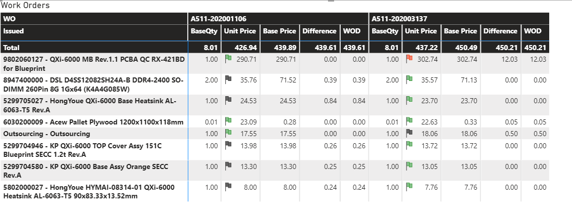This screenshot has height=210, width=572.
Task: Click green flag beside 17.55 unit price
Action: tap(228, 133)
